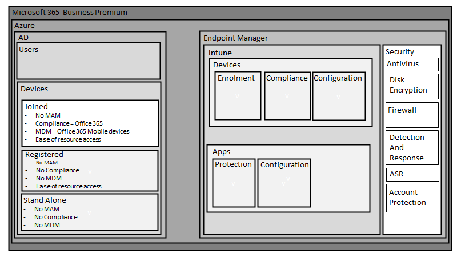Click the Users box under AD
This screenshot has height=257, width=457.
88,61
